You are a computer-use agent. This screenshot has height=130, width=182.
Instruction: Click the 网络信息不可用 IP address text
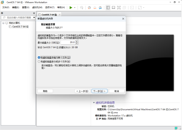[x=115, y=119]
